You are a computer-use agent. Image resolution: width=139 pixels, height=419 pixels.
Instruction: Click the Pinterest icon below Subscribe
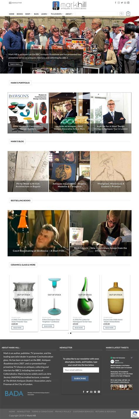(95, 391)
